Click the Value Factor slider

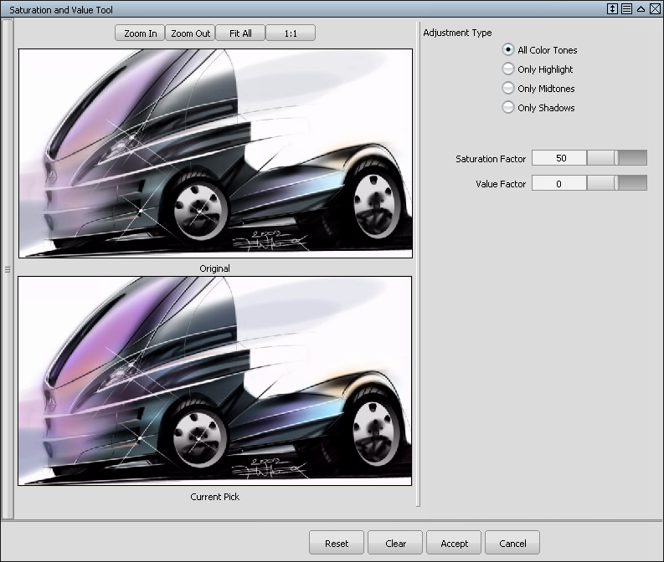617,183
